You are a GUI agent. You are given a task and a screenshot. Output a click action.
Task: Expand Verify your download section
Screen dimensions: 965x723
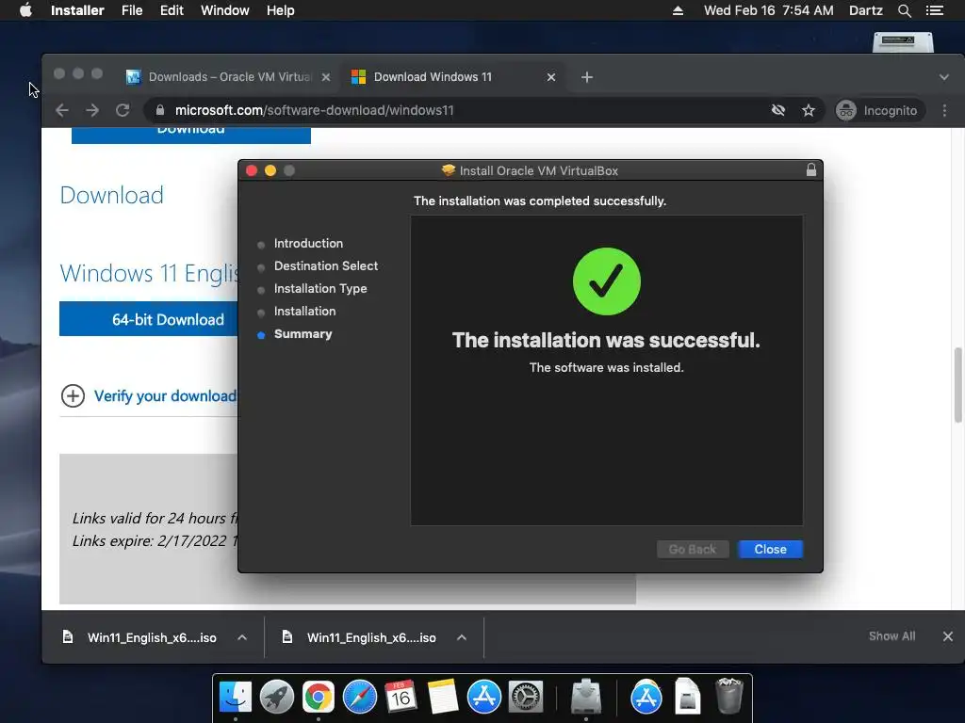[149, 396]
